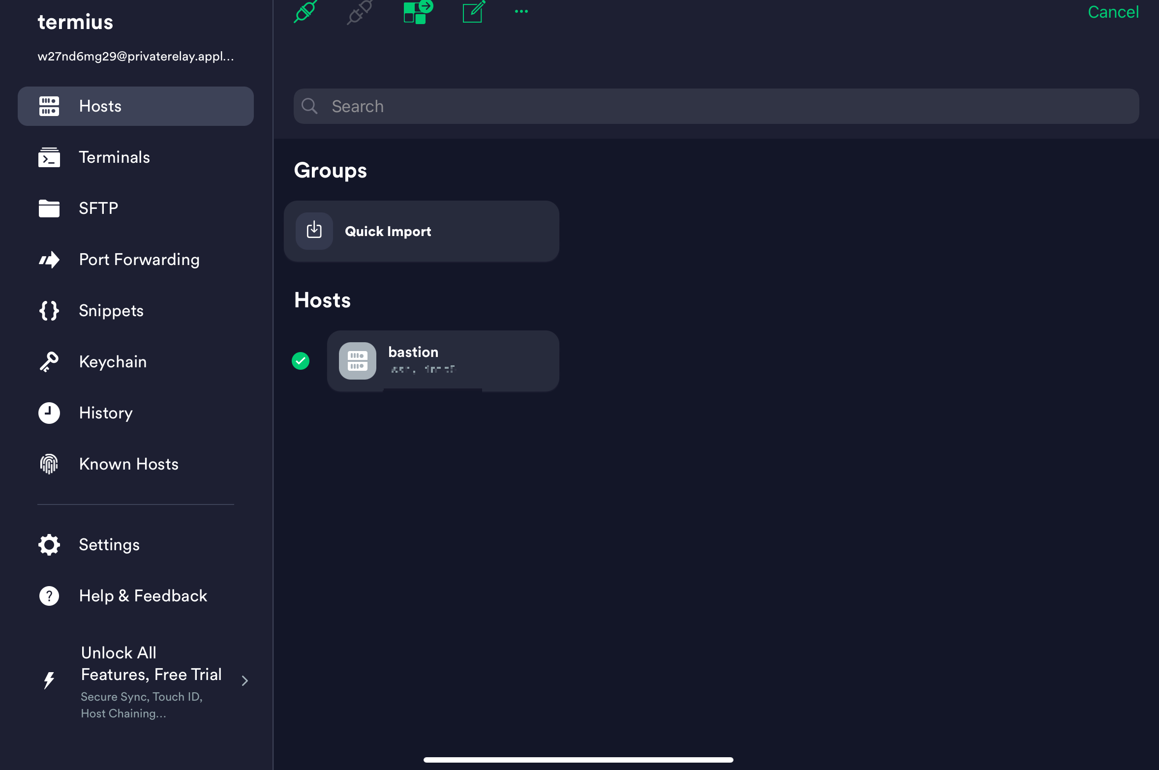Uncheck the green checkmark beside bastion

coord(301,361)
